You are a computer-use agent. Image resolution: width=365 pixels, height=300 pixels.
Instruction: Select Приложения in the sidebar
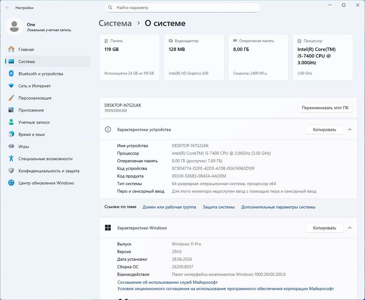click(x=48, y=110)
